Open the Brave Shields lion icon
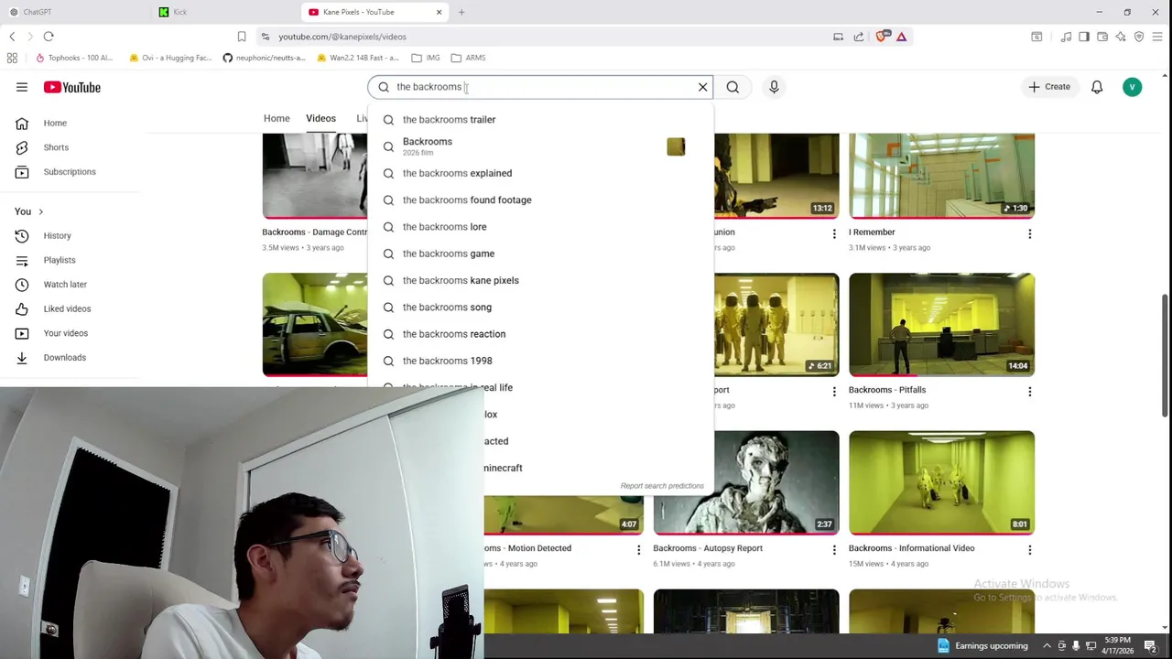Image resolution: width=1172 pixels, height=659 pixels. [x=882, y=37]
